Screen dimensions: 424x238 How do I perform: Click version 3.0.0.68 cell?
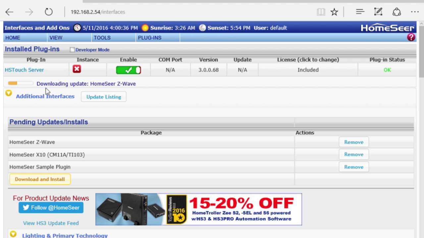click(209, 70)
